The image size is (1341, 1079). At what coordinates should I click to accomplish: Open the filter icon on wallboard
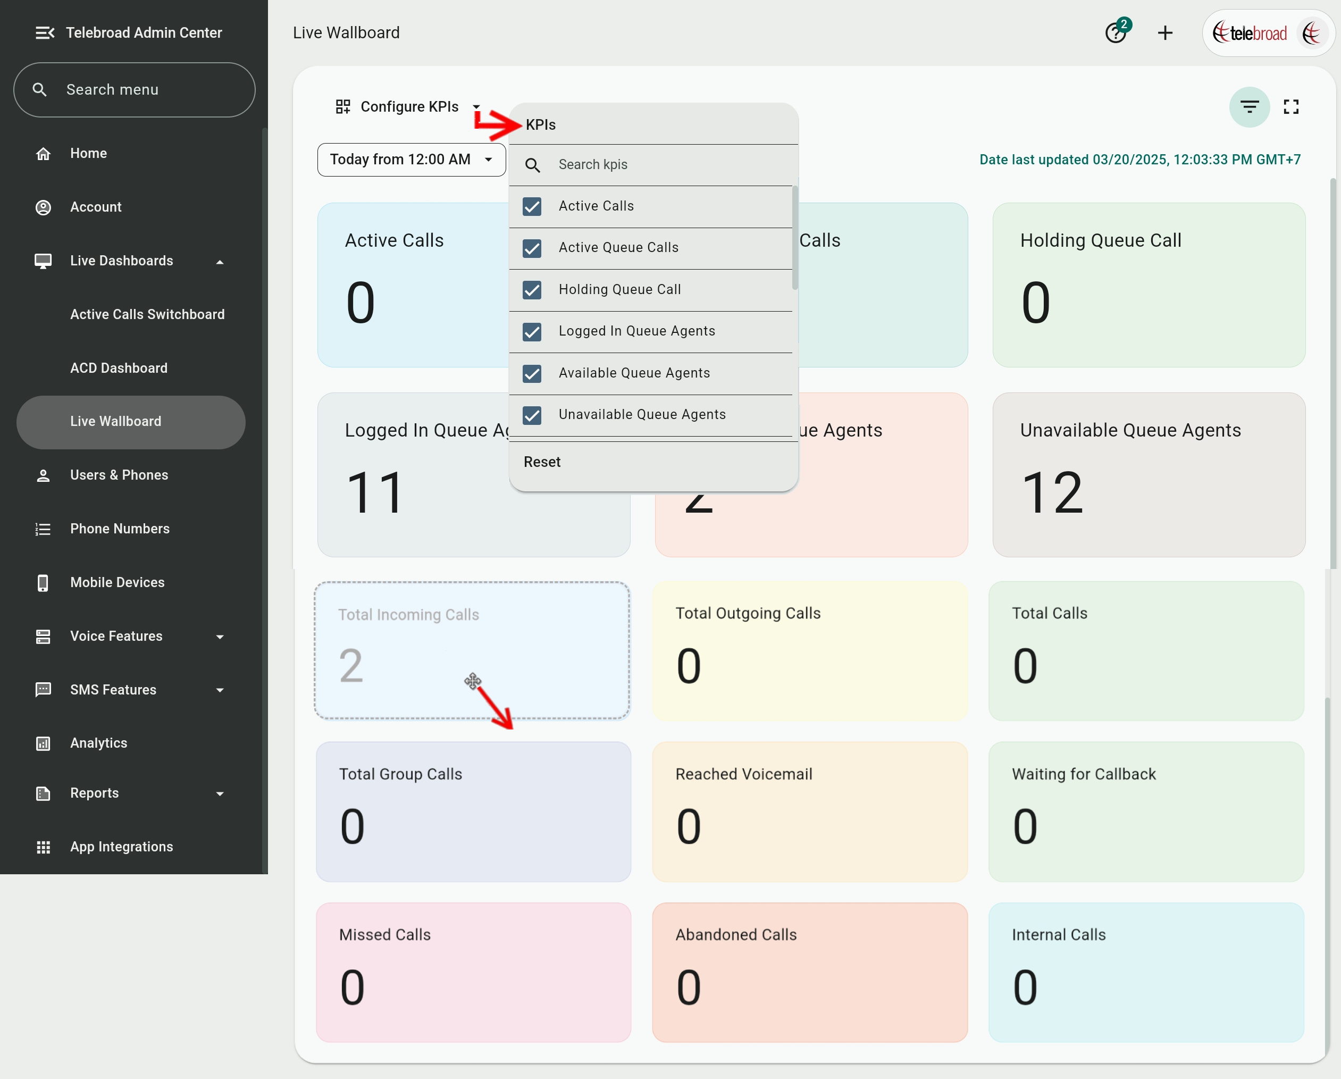point(1249,107)
